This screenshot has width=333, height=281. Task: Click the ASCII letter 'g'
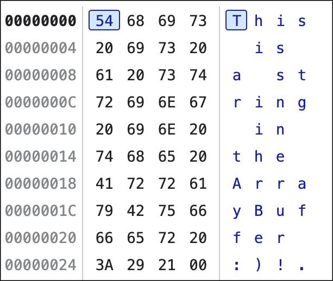[x=302, y=102]
